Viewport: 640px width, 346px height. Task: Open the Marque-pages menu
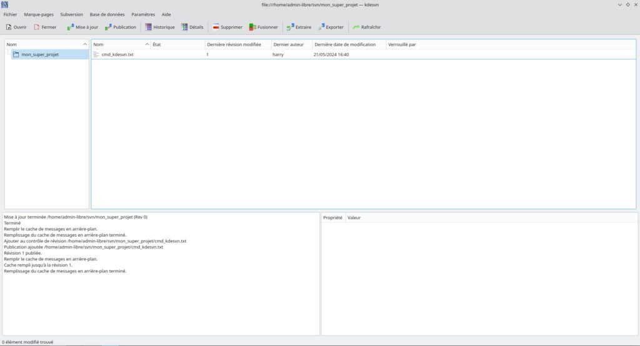39,14
